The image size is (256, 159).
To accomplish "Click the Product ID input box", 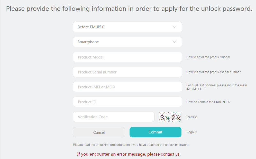I will tap(127, 102).
